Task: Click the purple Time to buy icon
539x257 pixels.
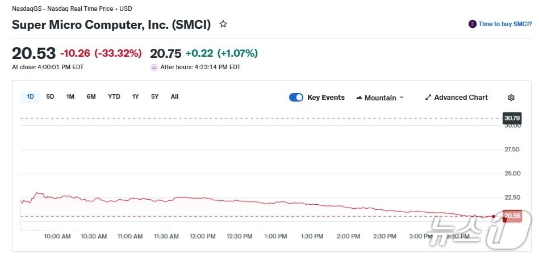Action: (x=472, y=24)
